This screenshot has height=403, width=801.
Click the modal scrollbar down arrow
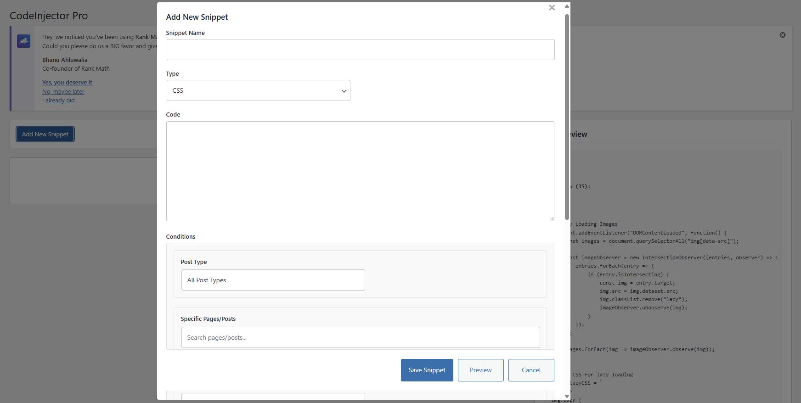click(x=567, y=396)
